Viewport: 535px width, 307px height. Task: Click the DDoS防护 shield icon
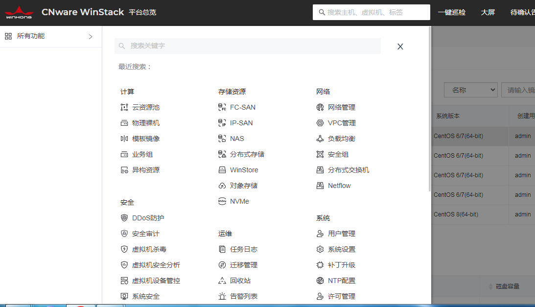pos(124,218)
